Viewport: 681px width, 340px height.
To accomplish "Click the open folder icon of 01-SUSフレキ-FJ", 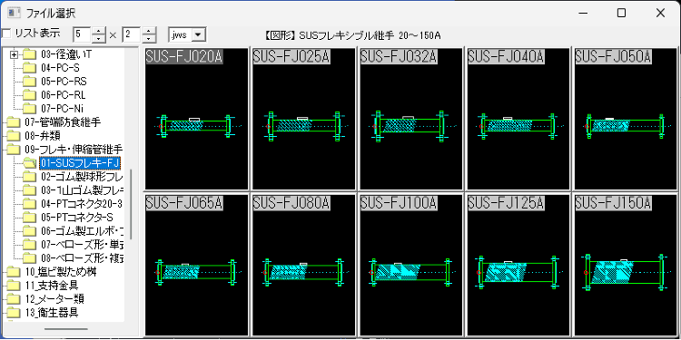I will pyautogui.click(x=30, y=163).
